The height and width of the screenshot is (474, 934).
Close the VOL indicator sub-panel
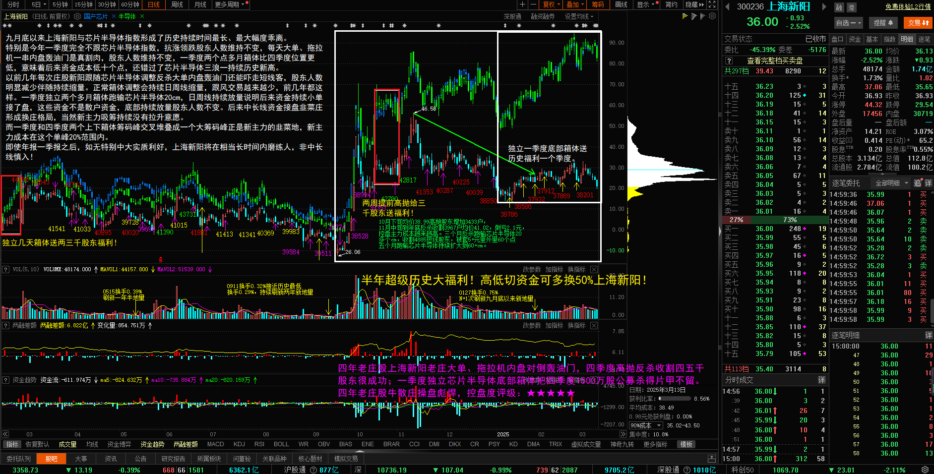tap(594, 269)
